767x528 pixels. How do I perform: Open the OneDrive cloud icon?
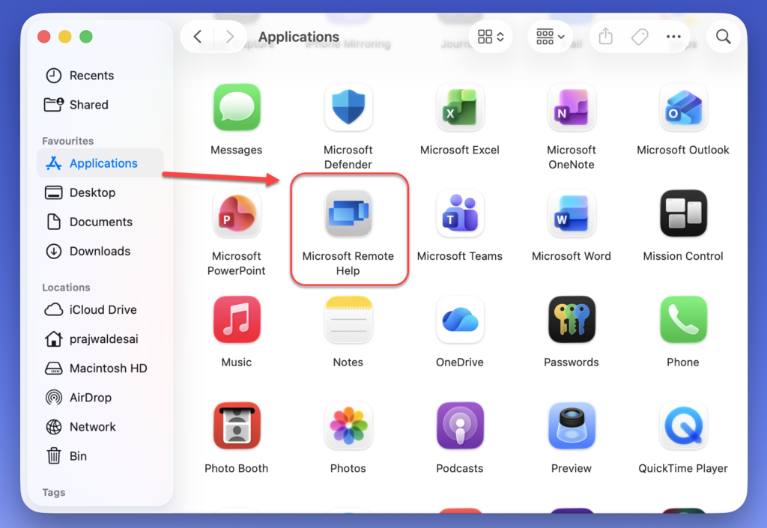coord(460,319)
